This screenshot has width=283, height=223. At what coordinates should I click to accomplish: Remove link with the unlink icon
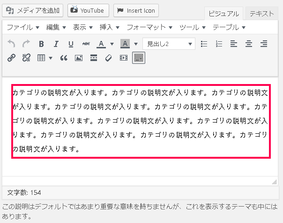pyautogui.click(x=26, y=58)
